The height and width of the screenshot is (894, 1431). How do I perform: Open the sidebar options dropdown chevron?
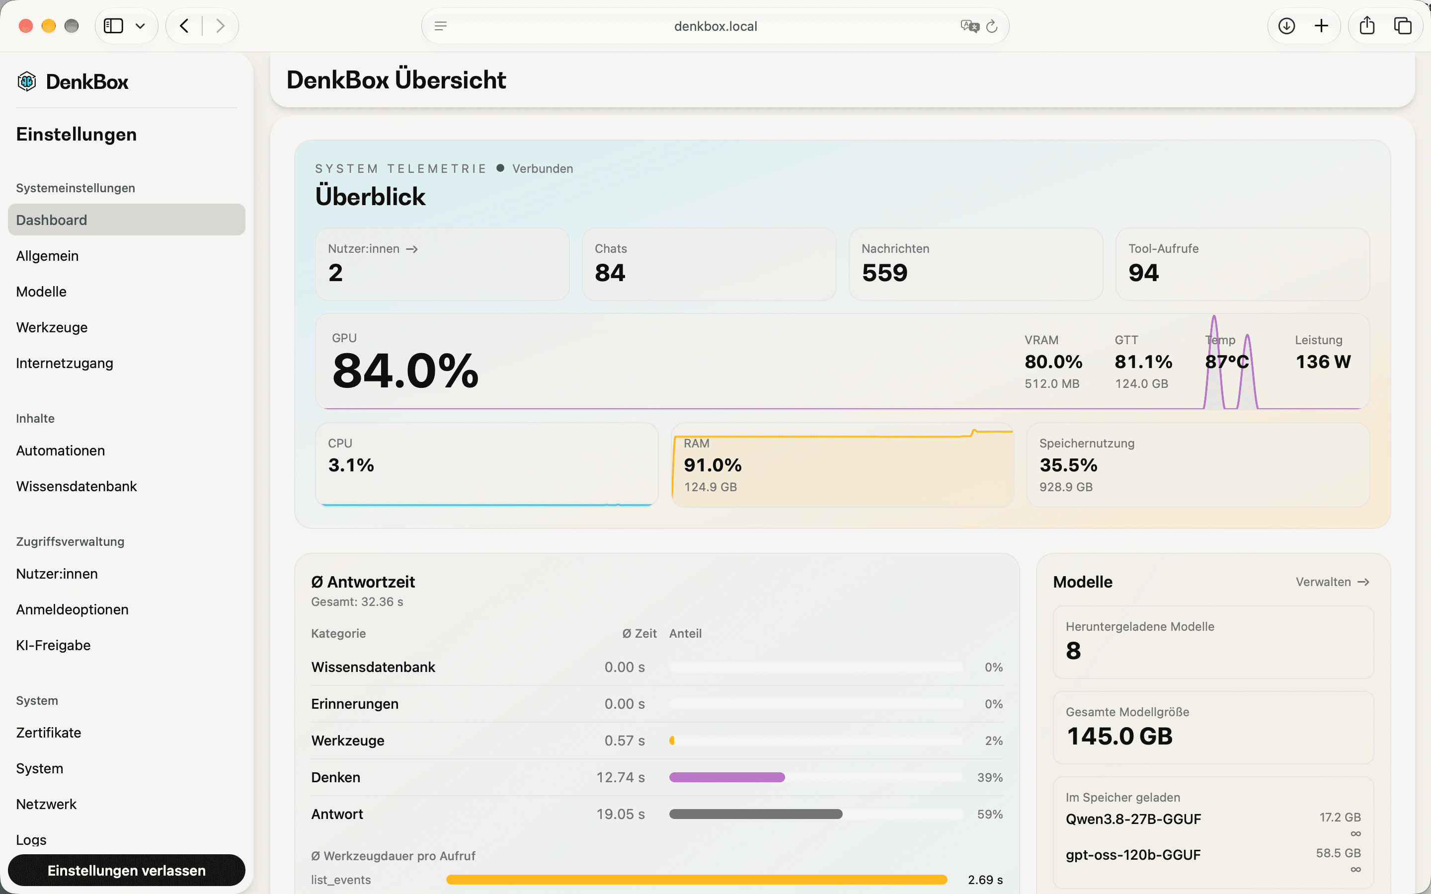[x=140, y=26]
